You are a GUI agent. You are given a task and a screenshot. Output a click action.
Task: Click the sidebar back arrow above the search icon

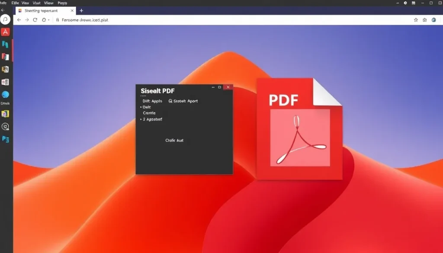(3, 10)
